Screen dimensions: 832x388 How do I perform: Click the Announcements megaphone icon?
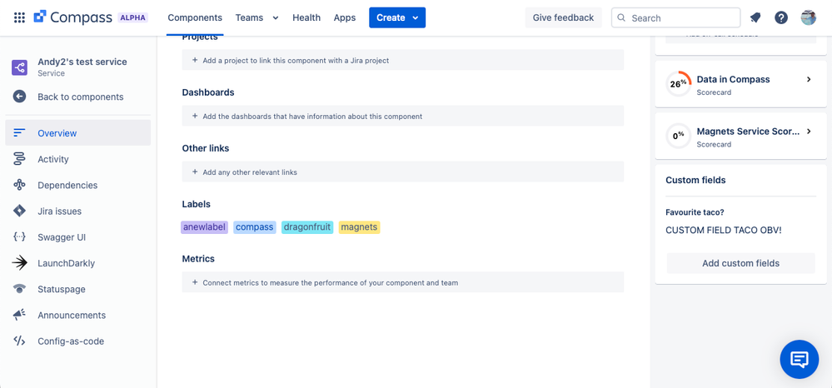click(x=20, y=315)
